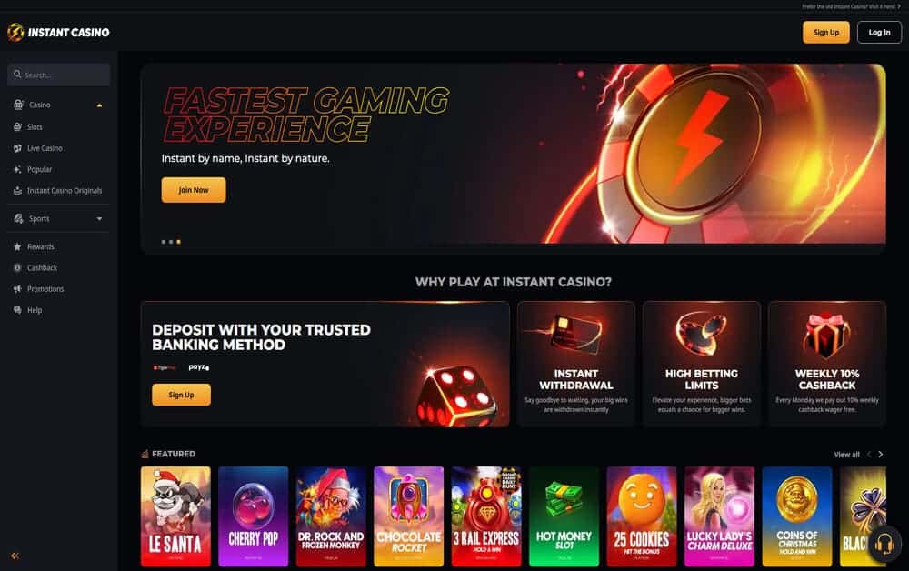The height and width of the screenshot is (571, 909).
Task: Collapse the sidebar with double-arrow icon
Action: coord(15,556)
